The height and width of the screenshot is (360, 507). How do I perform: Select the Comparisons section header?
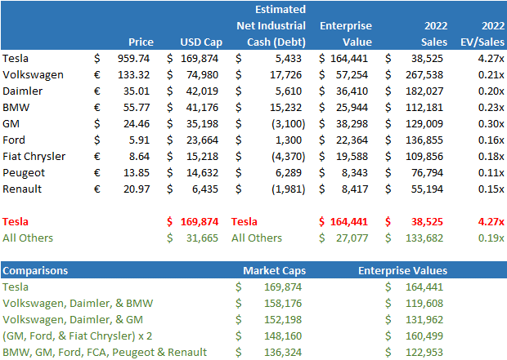(35, 270)
